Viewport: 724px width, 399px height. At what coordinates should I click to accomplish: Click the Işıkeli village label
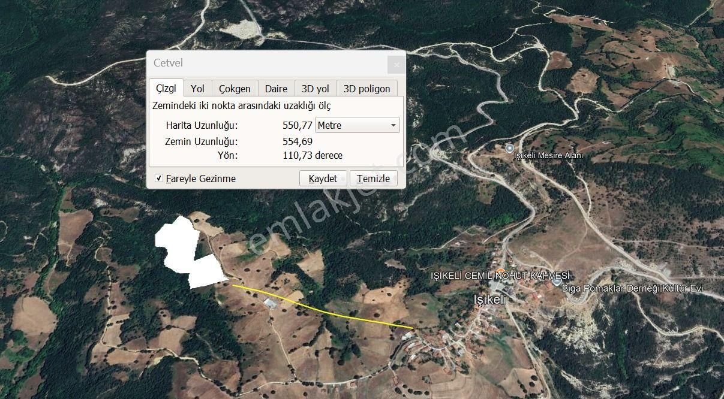click(490, 300)
